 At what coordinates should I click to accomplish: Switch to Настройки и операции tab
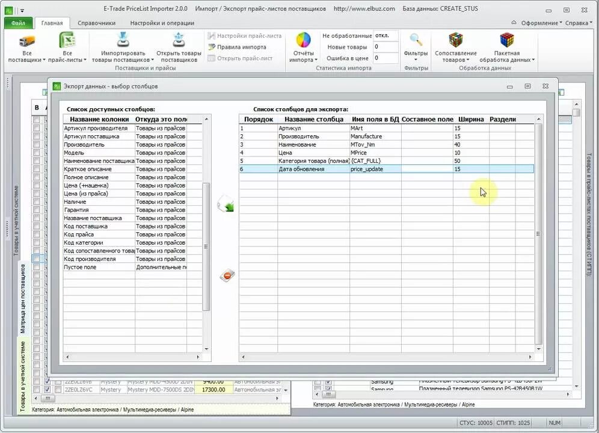pyautogui.click(x=162, y=23)
